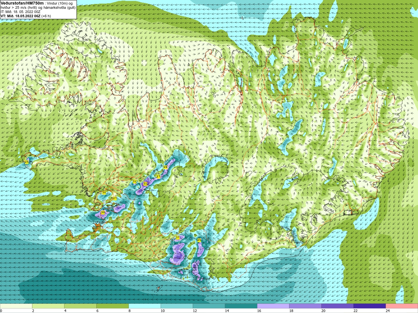
Task: Select the gust marker 25 beside marker 37
Action: (199, 240)
